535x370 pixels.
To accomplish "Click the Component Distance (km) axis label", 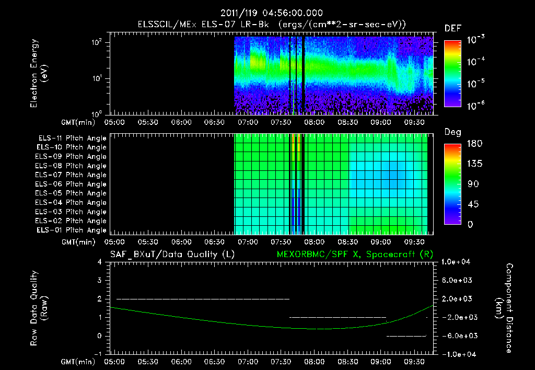I will pos(504,308).
